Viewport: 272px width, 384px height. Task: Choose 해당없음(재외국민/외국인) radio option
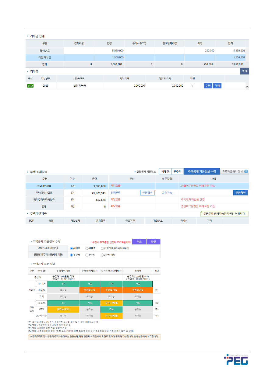(x=102, y=248)
